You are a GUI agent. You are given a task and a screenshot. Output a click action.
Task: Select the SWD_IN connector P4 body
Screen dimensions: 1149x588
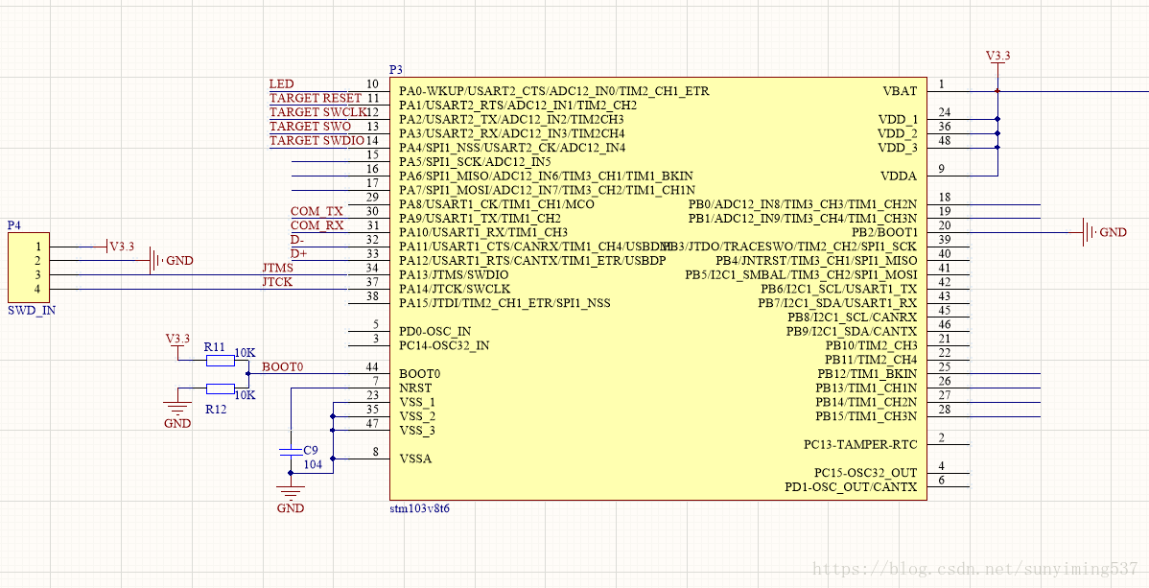29,267
